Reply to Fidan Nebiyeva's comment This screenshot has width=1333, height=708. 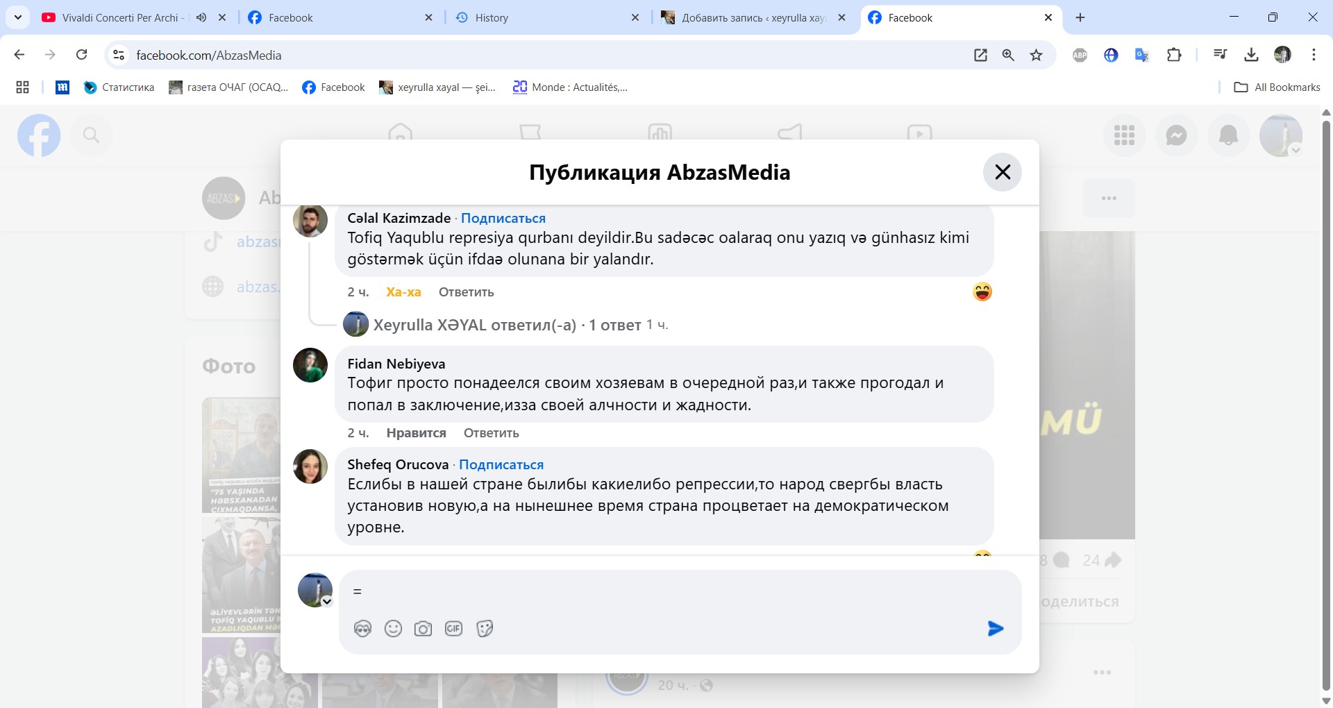point(491,433)
